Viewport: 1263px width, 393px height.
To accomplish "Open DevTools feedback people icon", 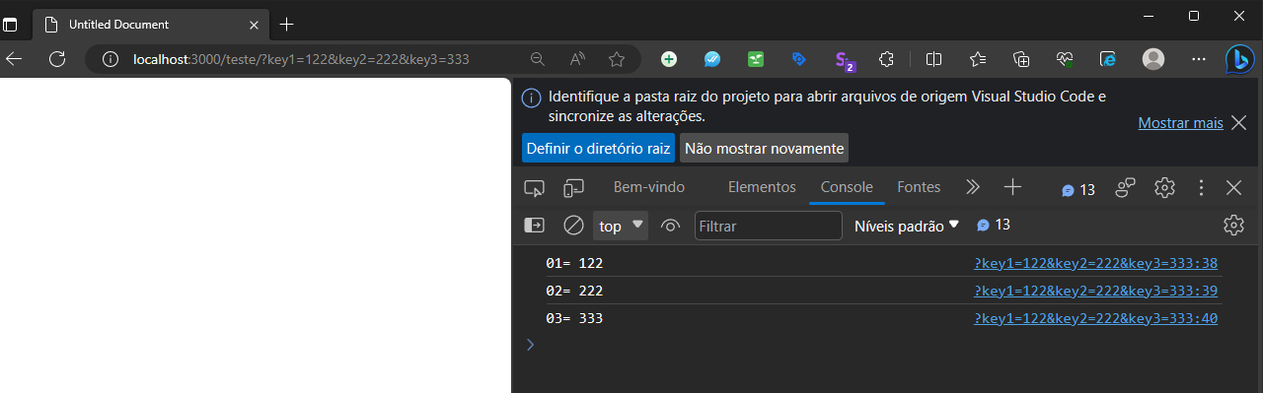I will tap(1126, 187).
